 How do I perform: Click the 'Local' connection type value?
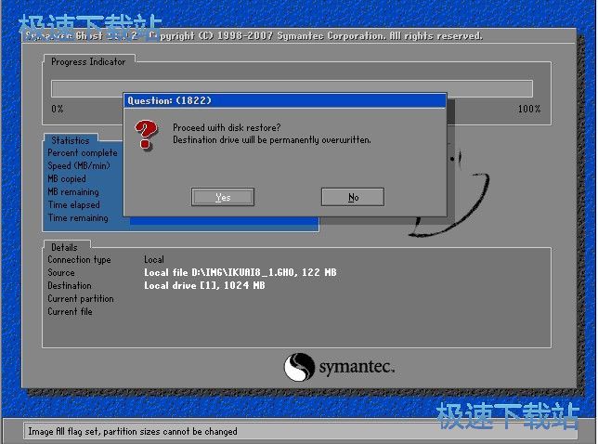click(154, 260)
